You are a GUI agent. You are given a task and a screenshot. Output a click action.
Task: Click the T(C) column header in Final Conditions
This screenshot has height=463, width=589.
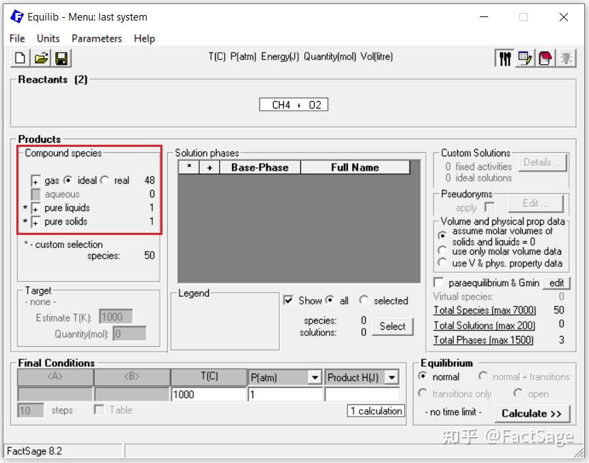[209, 377]
